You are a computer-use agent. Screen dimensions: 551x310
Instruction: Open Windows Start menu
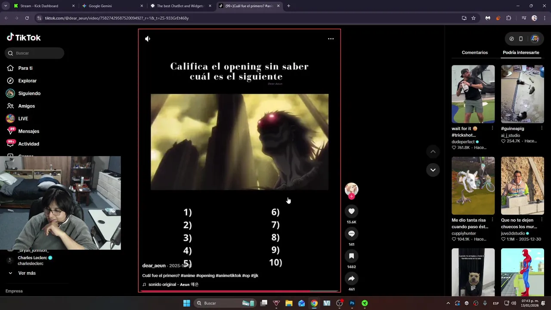tap(186, 303)
